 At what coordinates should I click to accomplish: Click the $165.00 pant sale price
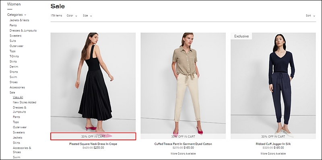point(189,148)
